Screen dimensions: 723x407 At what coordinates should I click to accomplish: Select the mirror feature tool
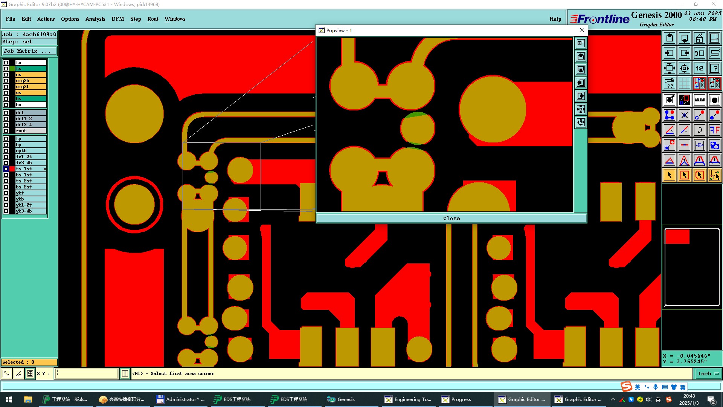(714, 130)
